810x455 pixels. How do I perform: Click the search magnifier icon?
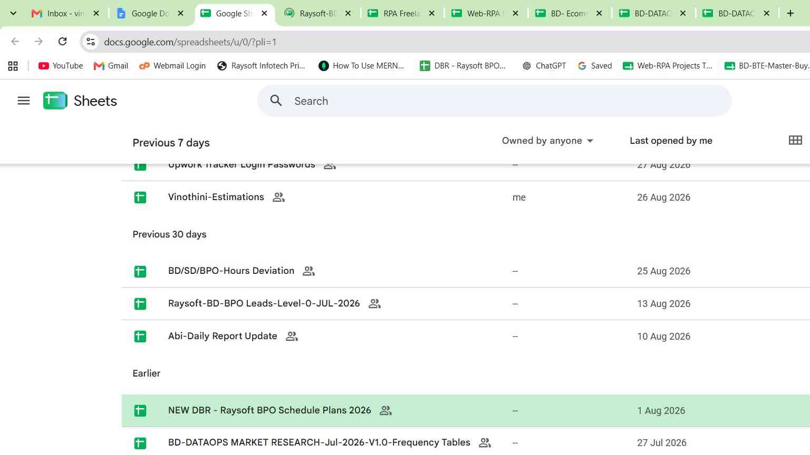[x=276, y=101]
